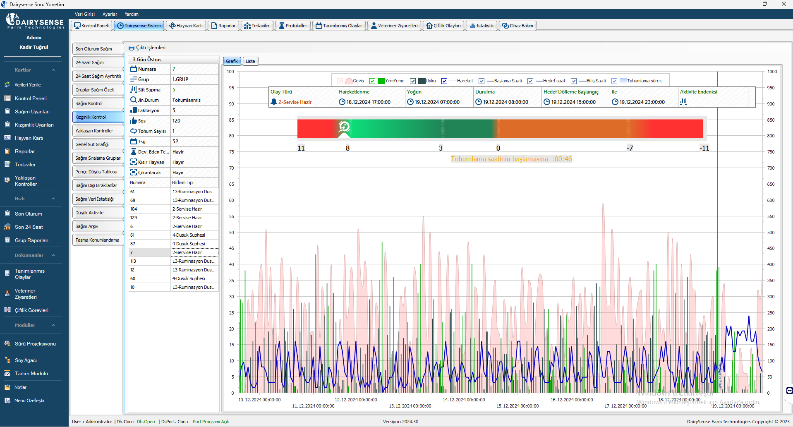Open the Sağım Arşiv button
This screenshot has height=427, width=793.
tap(98, 226)
